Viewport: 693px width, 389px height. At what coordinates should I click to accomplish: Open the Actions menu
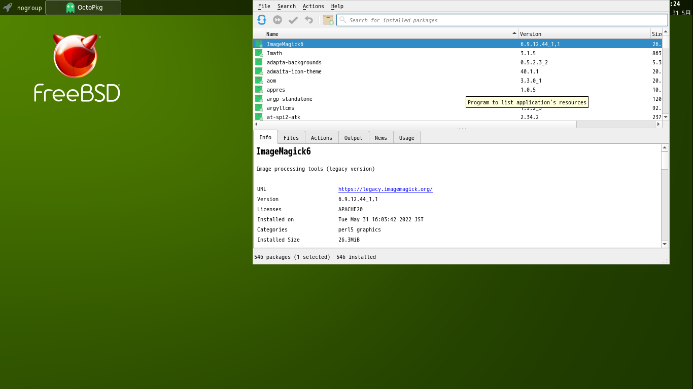tap(313, 6)
